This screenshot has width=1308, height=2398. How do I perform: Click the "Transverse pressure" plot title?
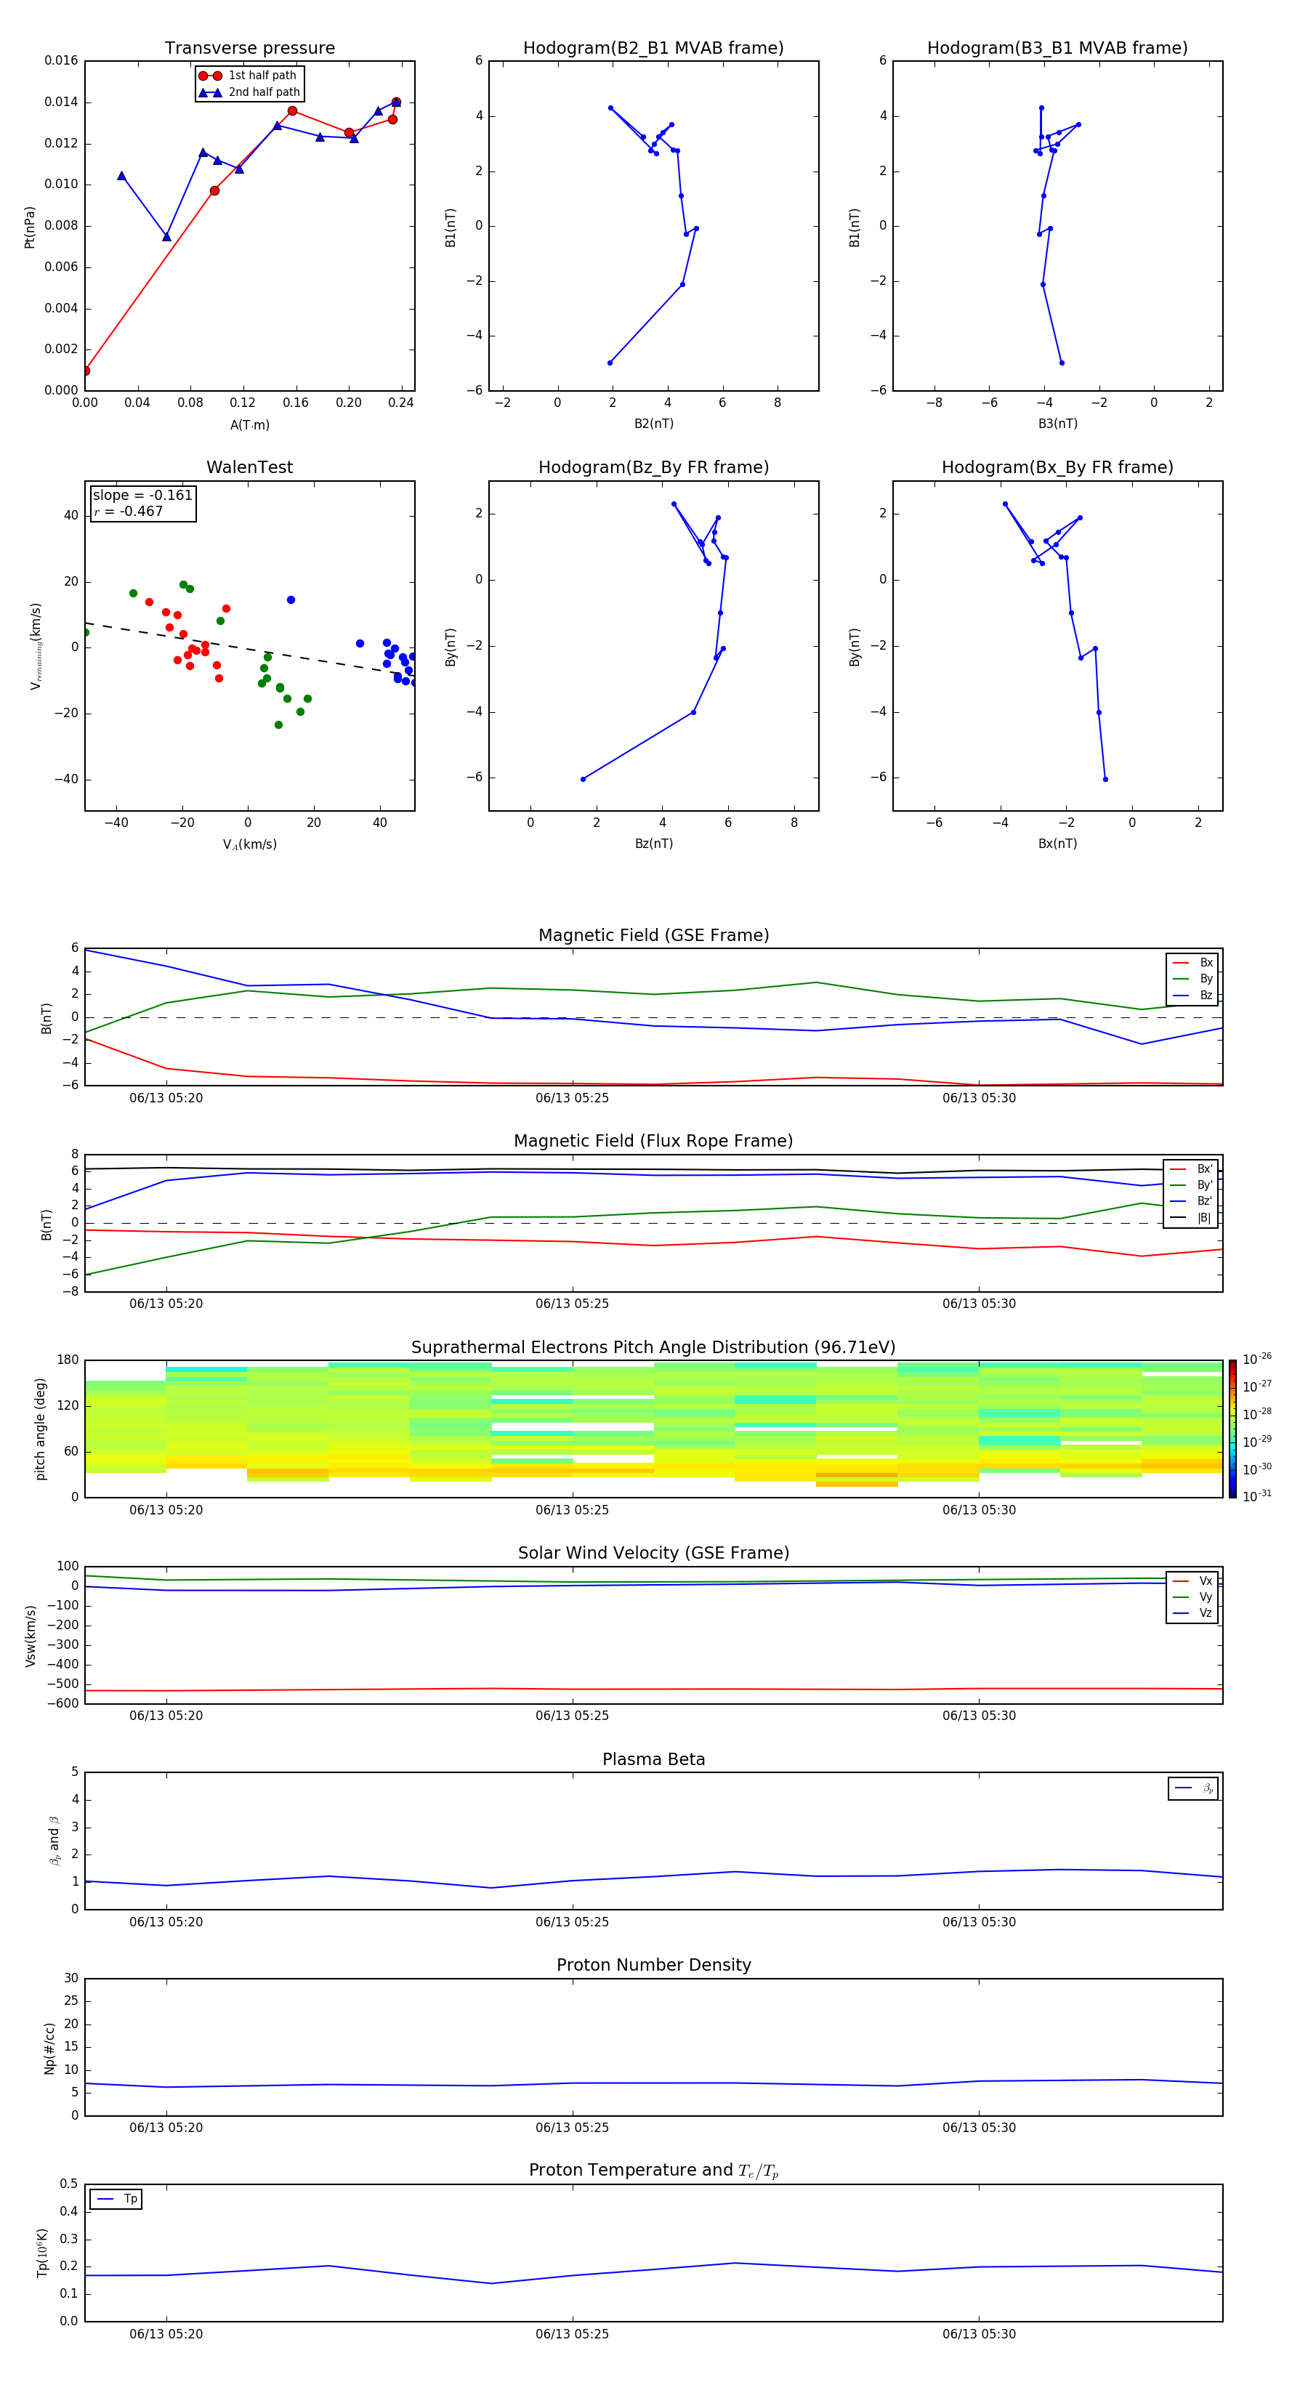click(x=249, y=49)
